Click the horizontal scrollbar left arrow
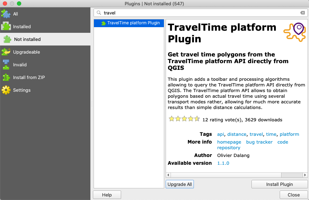 168,175
